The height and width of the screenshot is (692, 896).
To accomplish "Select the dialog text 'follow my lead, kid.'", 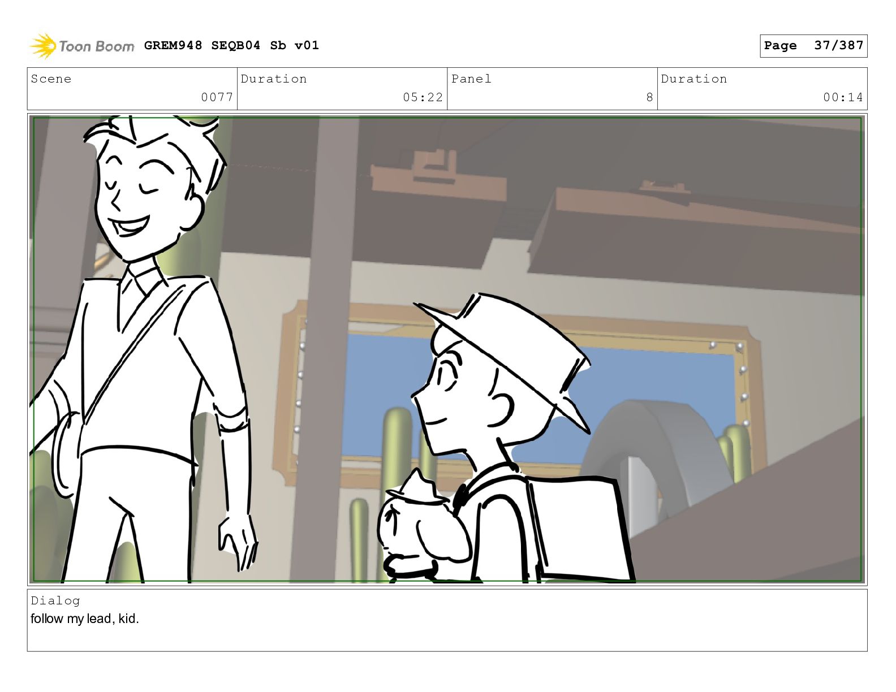I will (x=85, y=619).
